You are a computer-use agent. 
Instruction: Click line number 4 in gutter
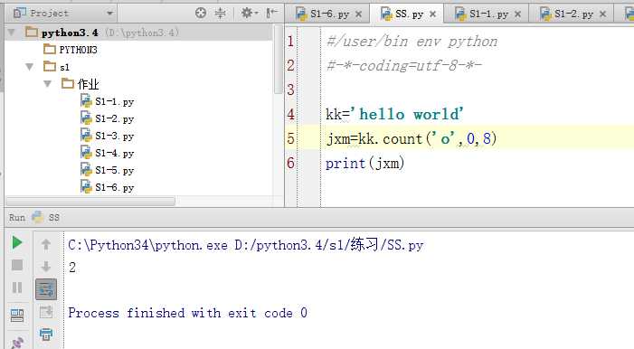290,114
